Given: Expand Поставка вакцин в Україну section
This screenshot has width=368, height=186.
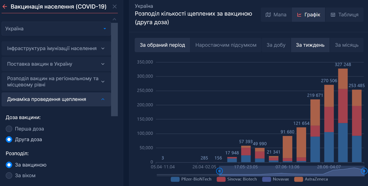Looking at the screenshot, I should coord(56,64).
